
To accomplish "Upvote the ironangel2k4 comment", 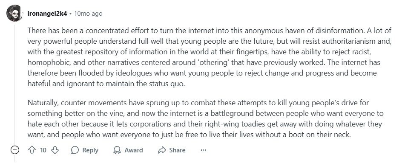I will pos(32,150).
